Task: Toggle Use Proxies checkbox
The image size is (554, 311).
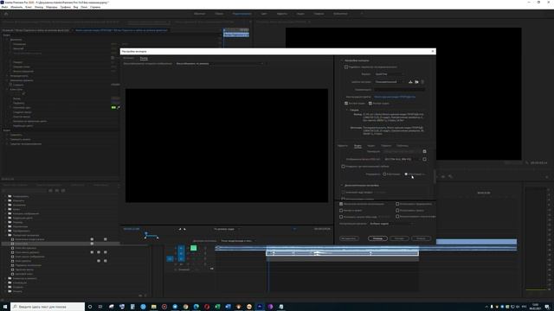Action: [397, 211]
